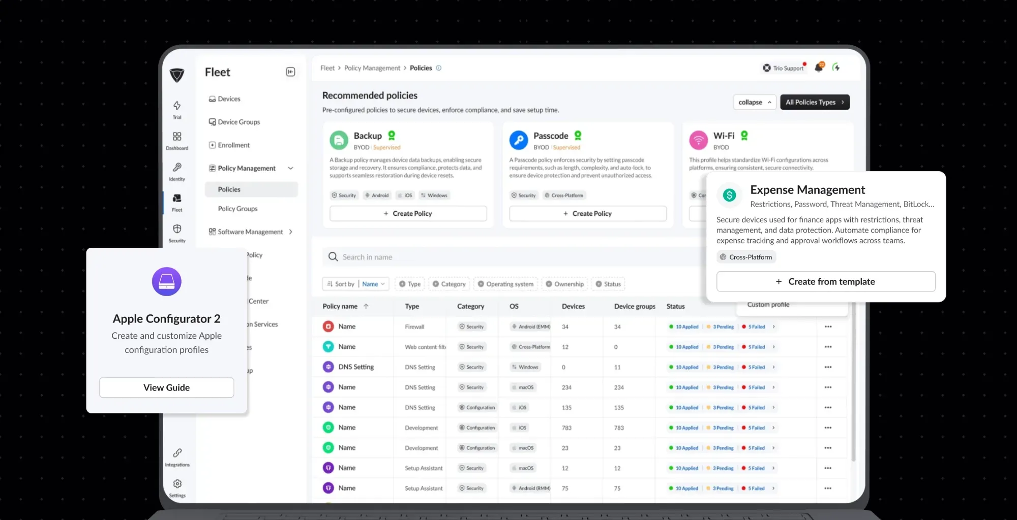
Task: Open Devices in Fleet sidebar
Action: click(225, 99)
